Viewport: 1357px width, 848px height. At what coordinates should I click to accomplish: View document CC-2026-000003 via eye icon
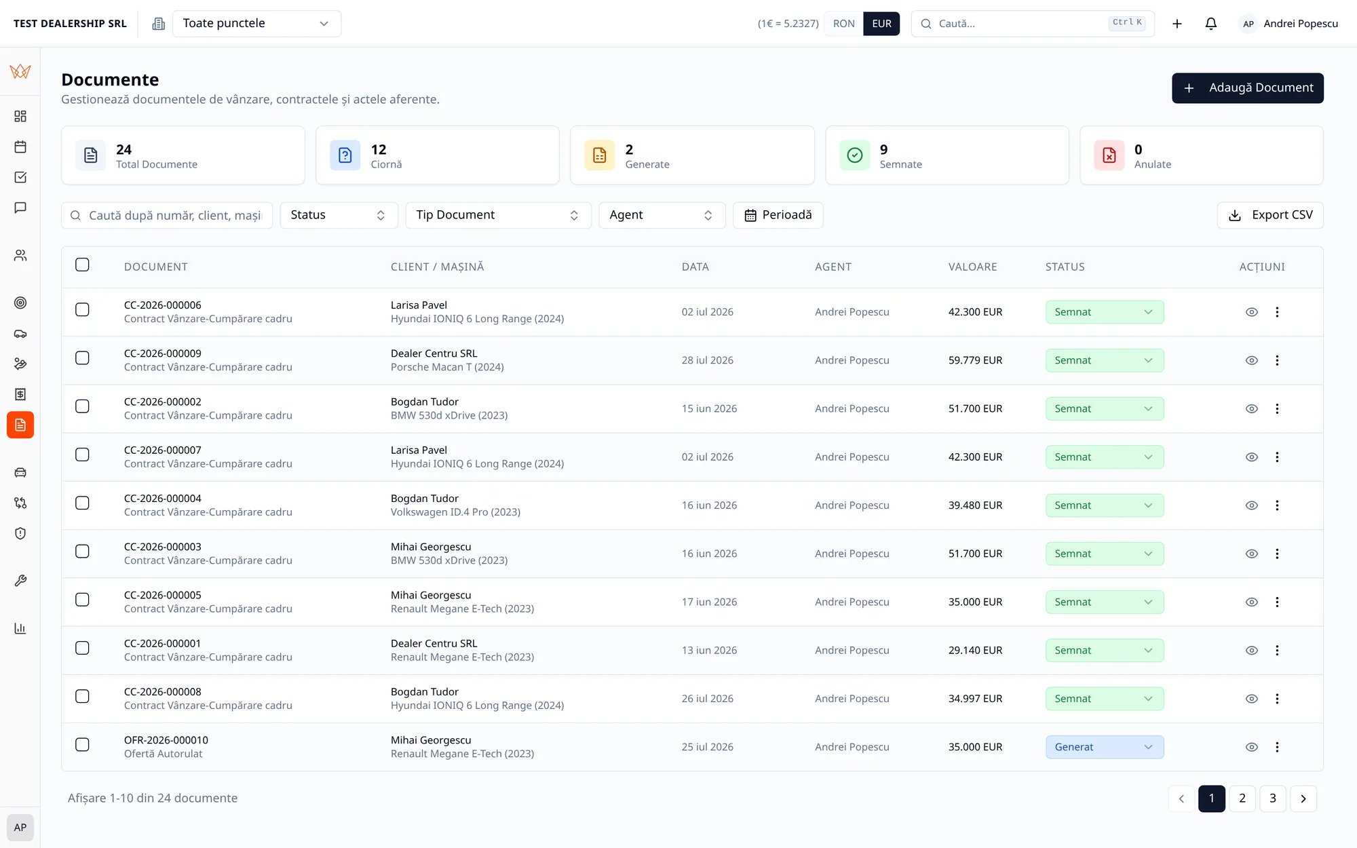[x=1252, y=554]
